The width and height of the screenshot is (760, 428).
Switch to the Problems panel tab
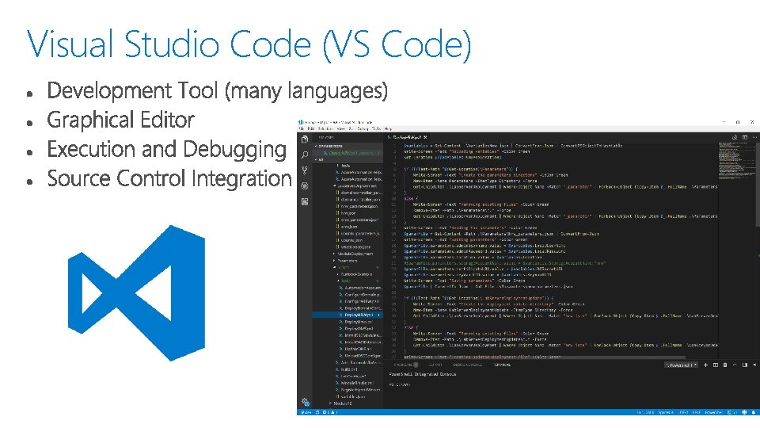[405, 365]
